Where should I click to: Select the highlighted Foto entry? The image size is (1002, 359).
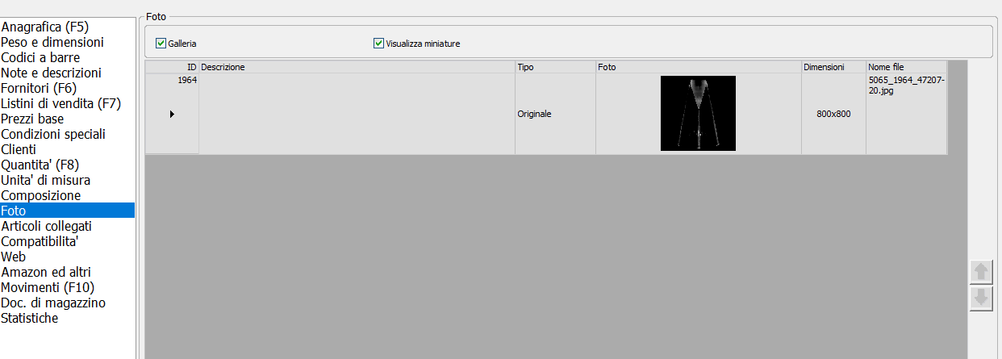[67, 211]
